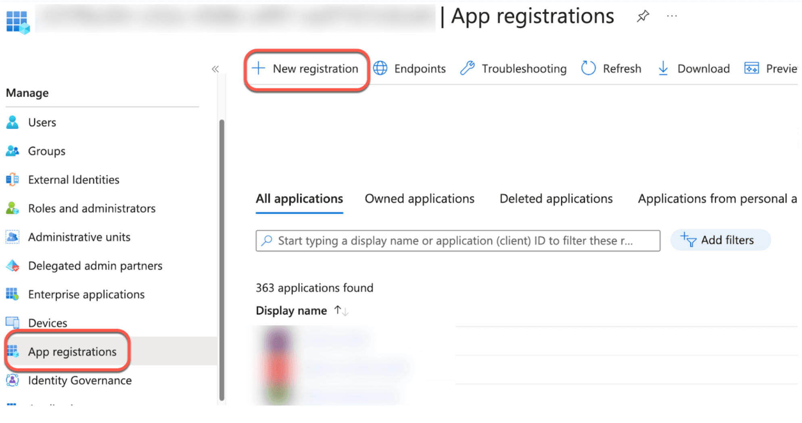Click the Refresh circular arrow icon

point(588,68)
